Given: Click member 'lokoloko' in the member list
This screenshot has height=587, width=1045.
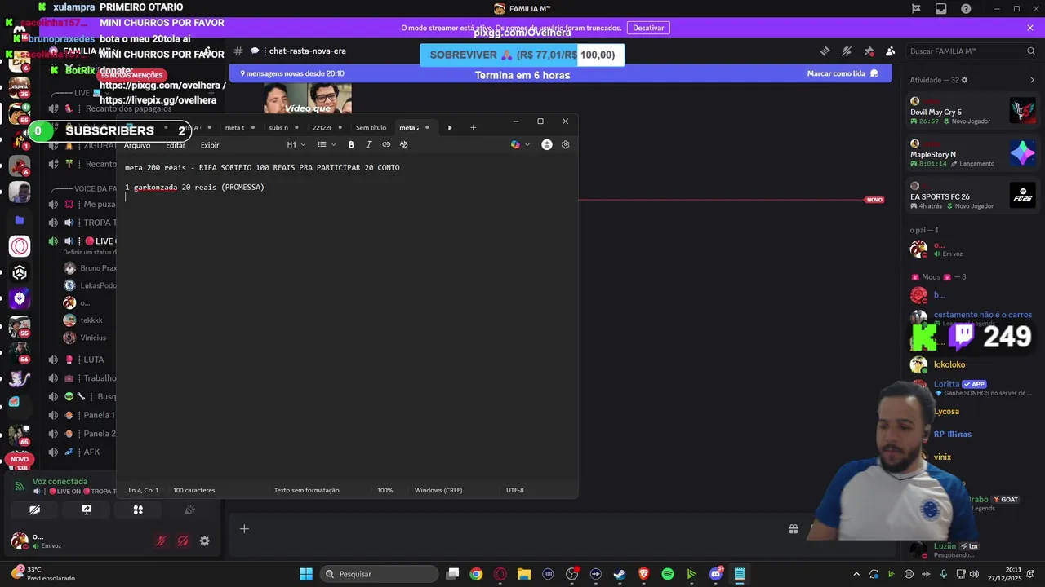Looking at the screenshot, I should click(949, 364).
